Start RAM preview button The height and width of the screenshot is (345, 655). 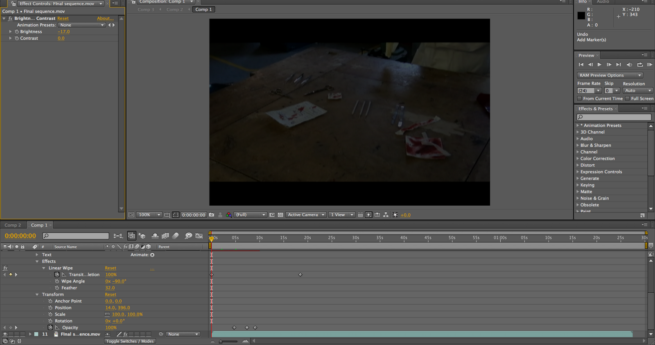pyautogui.click(x=649, y=65)
